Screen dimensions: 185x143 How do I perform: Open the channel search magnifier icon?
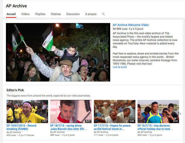(103, 14)
